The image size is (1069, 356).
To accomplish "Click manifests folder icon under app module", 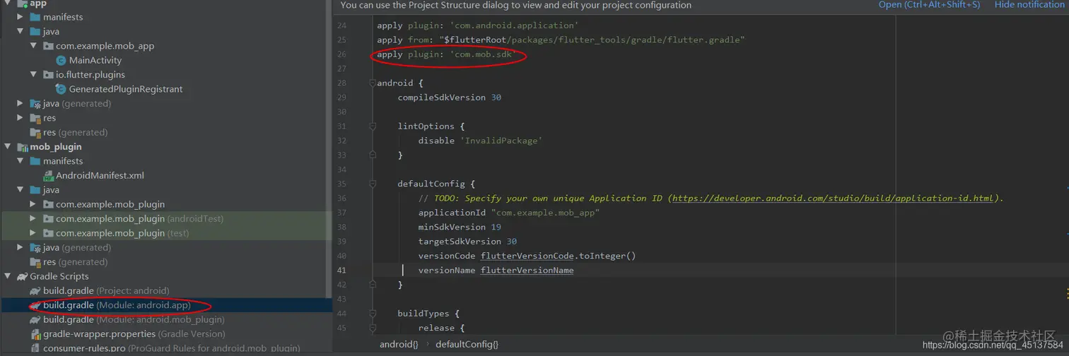I will (35, 17).
